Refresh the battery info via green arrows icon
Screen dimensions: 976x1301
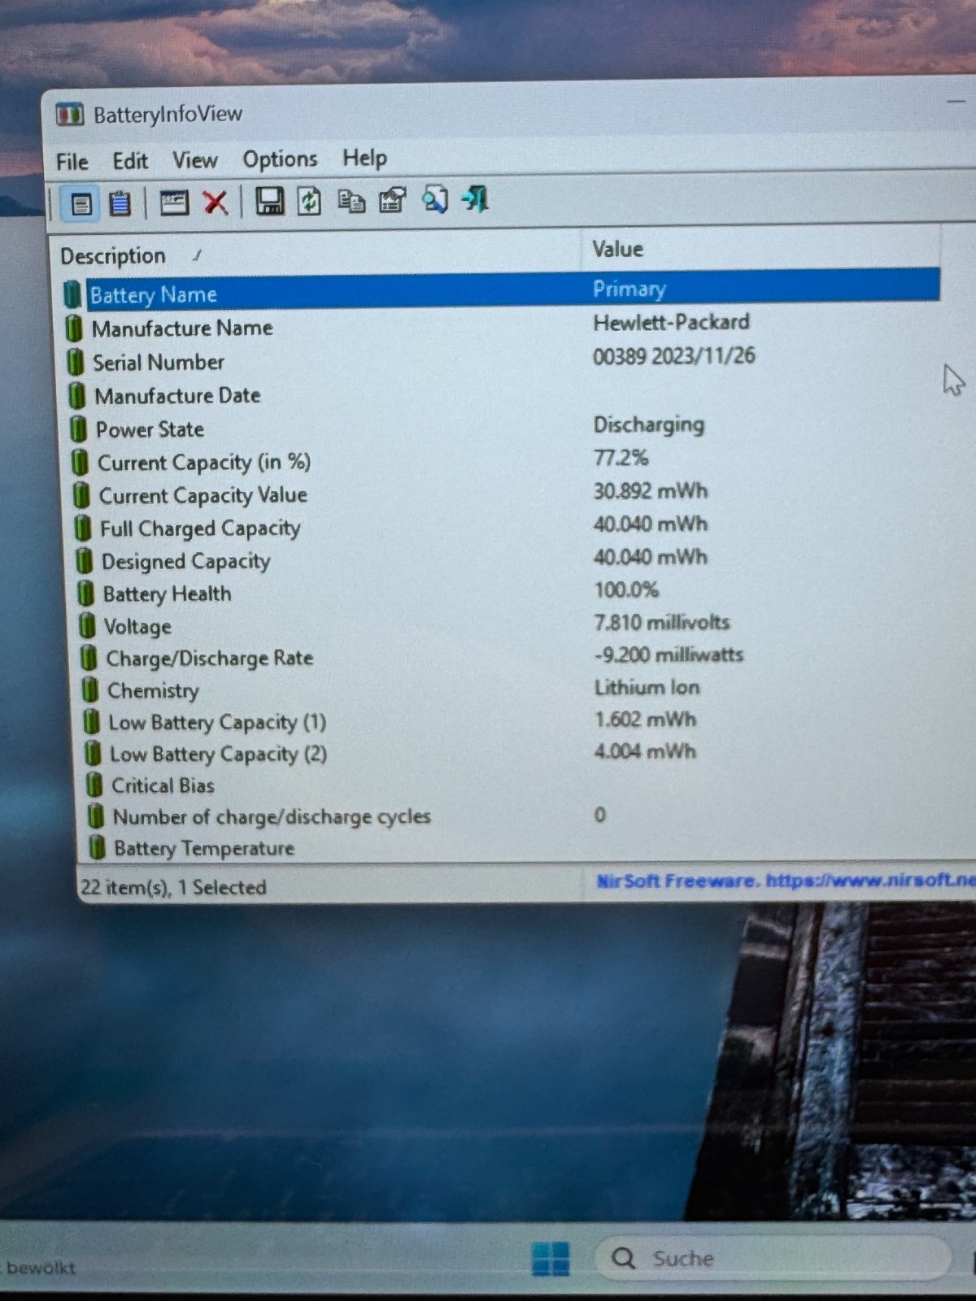coord(310,201)
